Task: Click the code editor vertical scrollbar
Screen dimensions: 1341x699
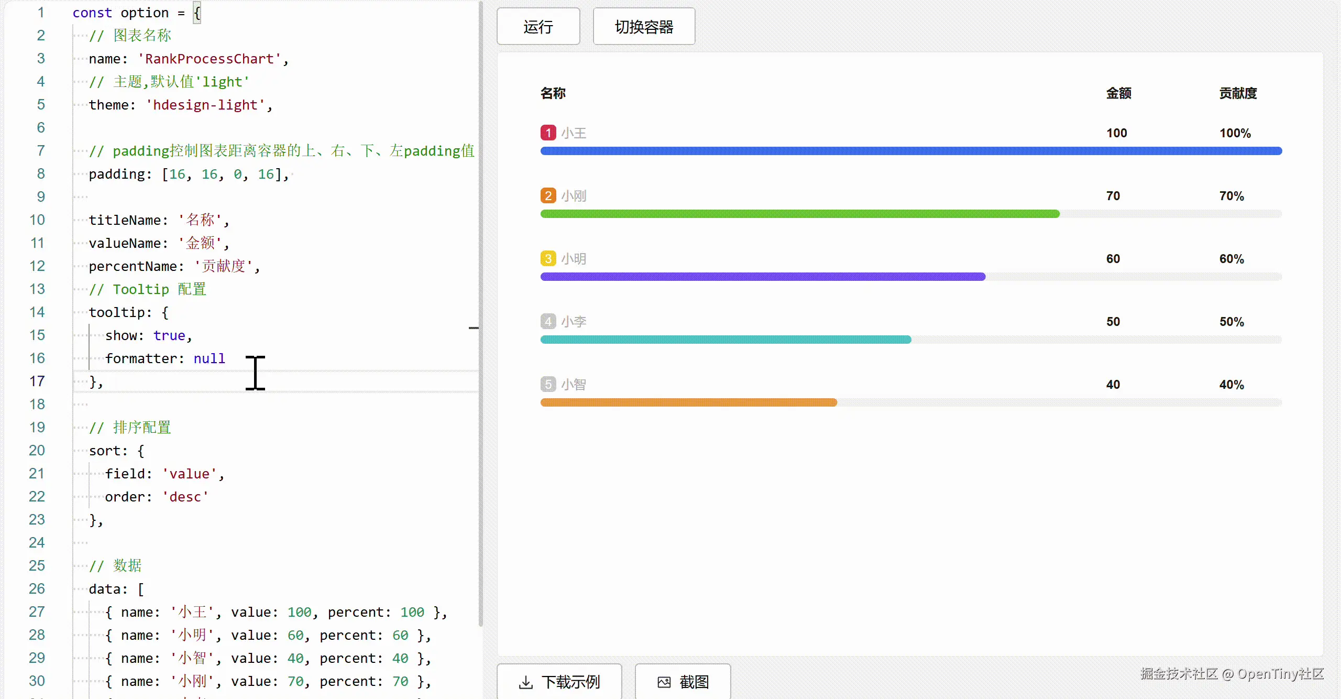Action: pyautogui.click(x=480, y=314)
